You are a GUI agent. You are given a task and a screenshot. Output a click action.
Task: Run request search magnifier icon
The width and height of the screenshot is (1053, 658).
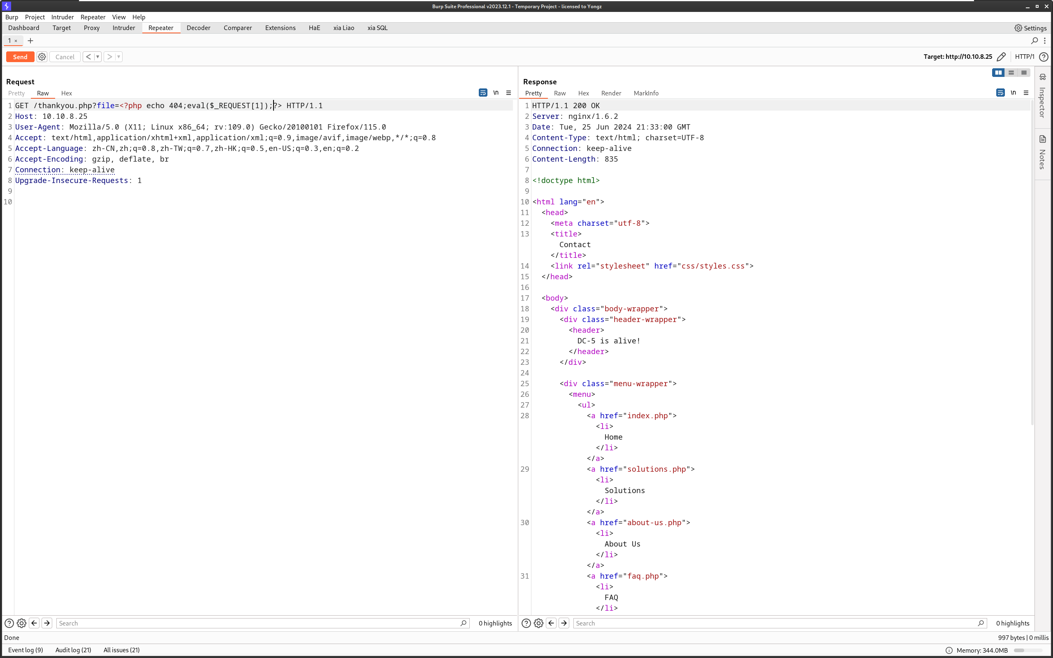[x=464, y=623]
